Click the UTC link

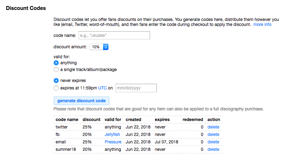click(102, 88)
